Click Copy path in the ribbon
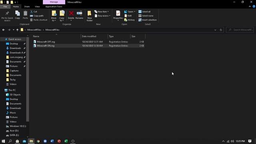This screenshot has width=256, height=144. [x=37, y=16]
